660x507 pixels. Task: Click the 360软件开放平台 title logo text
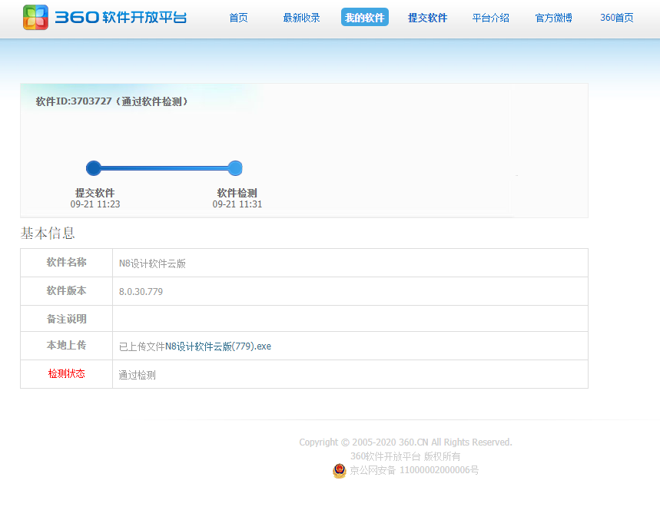click(x=121, y=17)
